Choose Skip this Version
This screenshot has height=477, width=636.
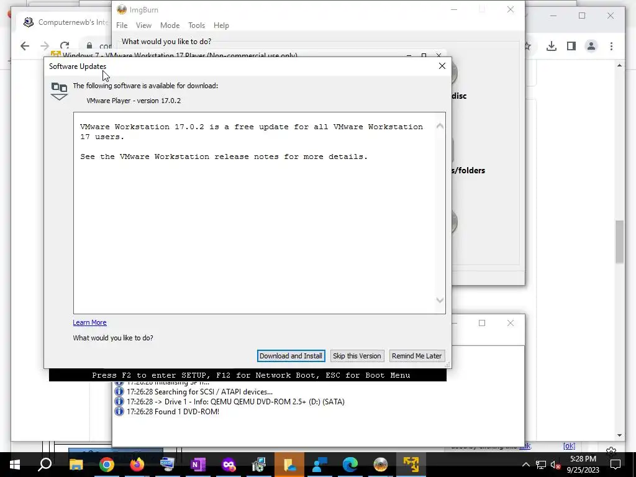[x=357, y=356]
